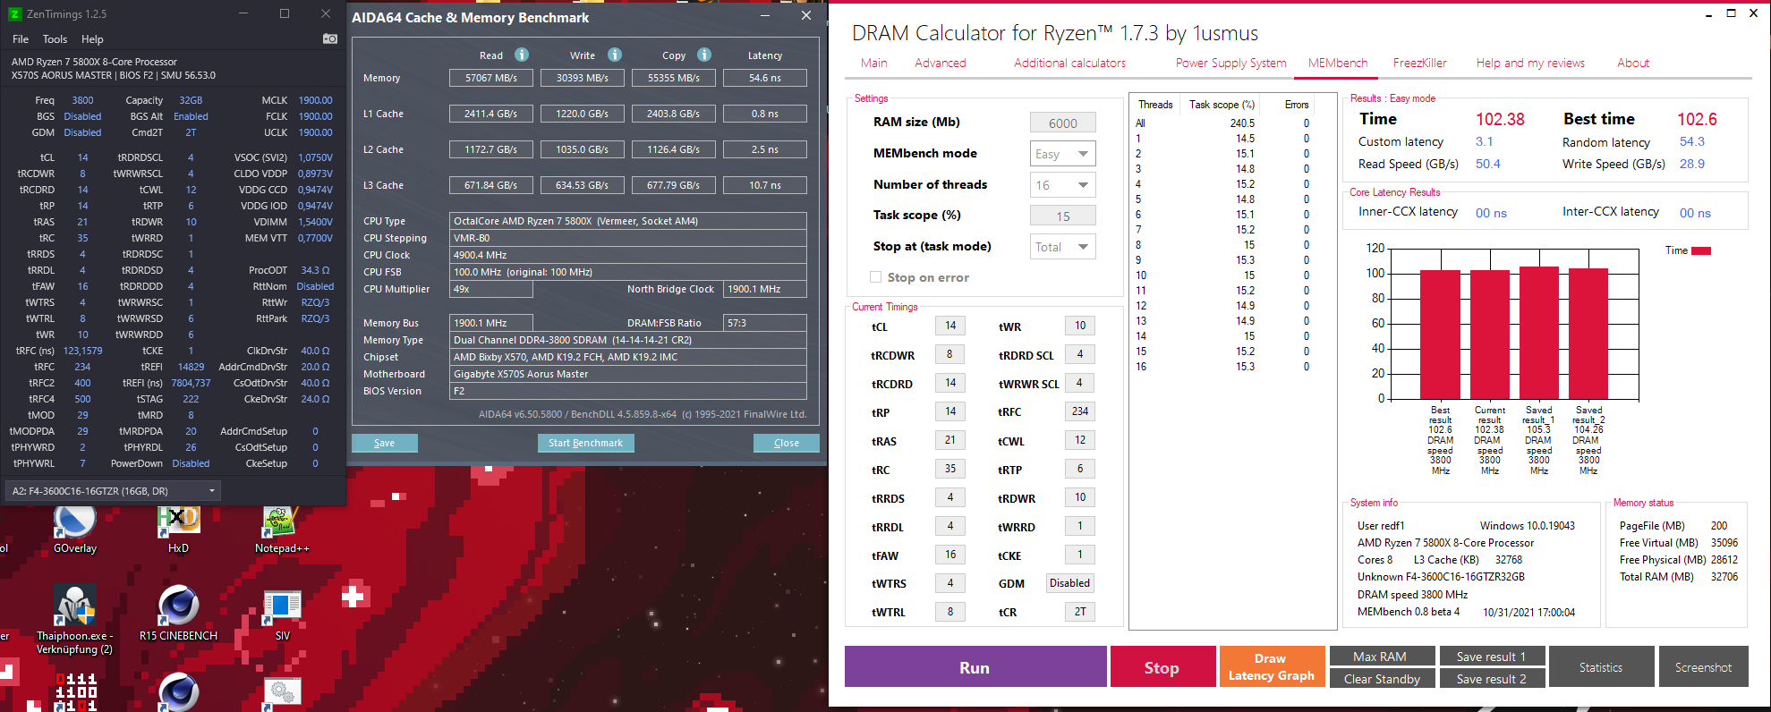Click Max RAM button

point(1382,657)
